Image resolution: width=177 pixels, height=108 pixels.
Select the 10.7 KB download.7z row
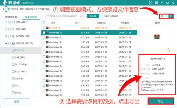[x=89, y=66]
